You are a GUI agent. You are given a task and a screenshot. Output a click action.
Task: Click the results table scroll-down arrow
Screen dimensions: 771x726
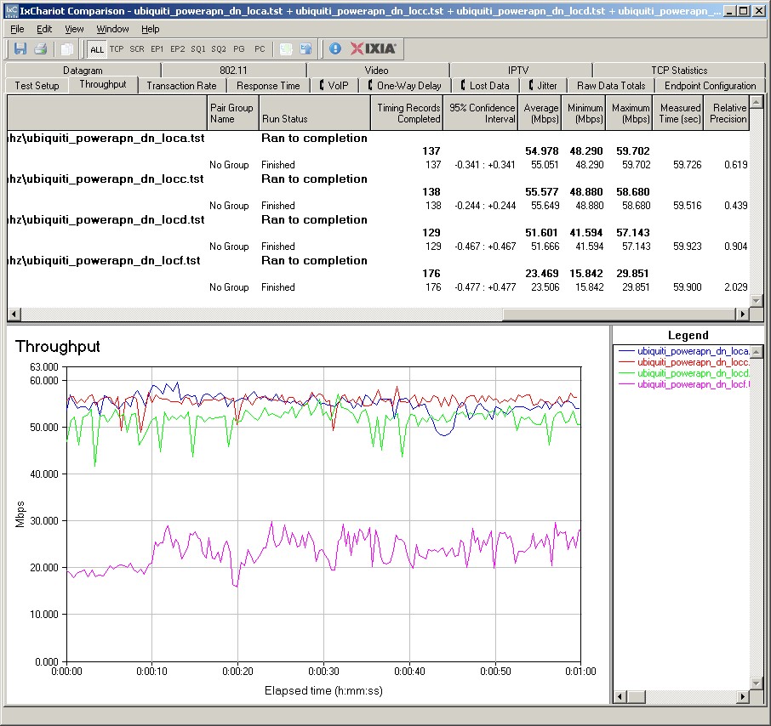click(757, 301)
